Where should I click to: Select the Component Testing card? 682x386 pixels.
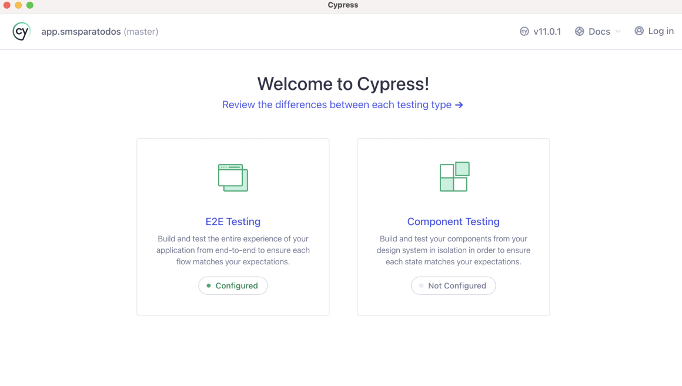(x=453, y=227)
